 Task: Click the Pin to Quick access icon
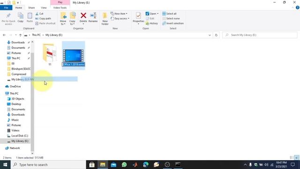(8, 15)
